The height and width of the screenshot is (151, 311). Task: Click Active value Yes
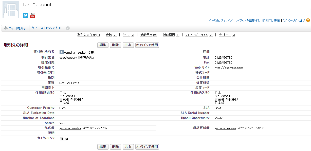(x=62, y=123)
